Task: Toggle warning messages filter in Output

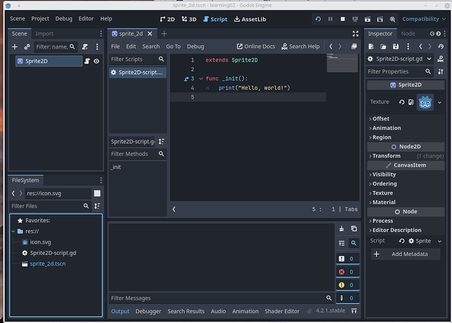Action: [347, 285]
